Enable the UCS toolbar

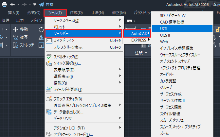(x=182, y=28)
